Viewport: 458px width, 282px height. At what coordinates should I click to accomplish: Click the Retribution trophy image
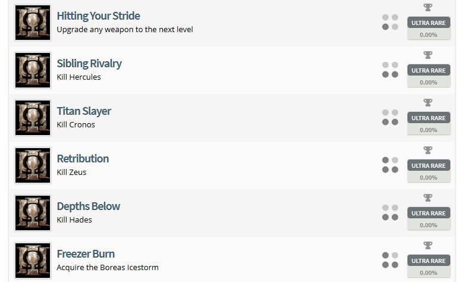pyautogui.click(x=33, y=165)
